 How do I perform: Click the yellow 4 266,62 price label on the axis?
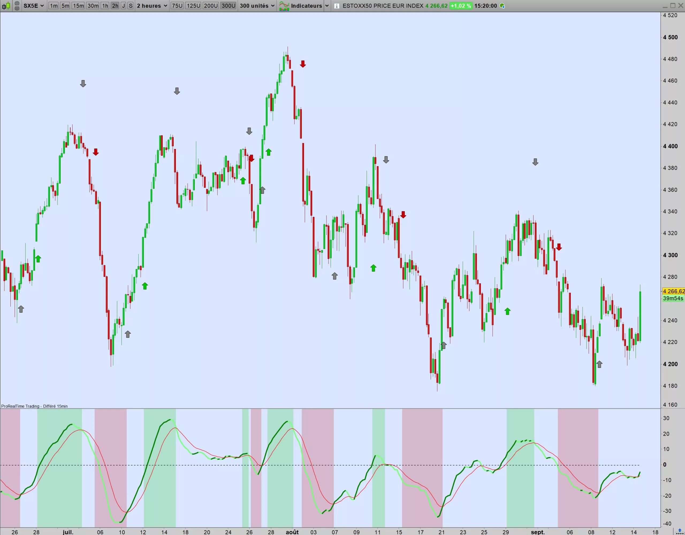(673, 291)
